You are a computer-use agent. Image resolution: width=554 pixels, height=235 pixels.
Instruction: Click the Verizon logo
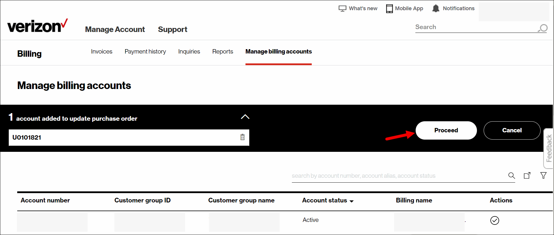tap(37, 26)
